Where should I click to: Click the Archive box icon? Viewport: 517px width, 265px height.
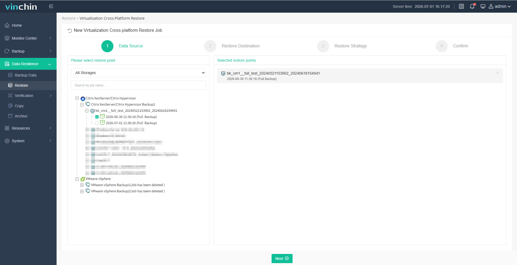10,116
